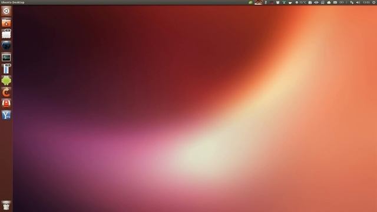Open the orange circular-arrow launcher app

point(6,92)
